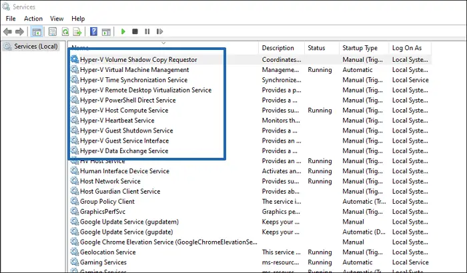The image size is (467, 273).
Task: Click the Export List toolbar icon
Action: [77, 31]
